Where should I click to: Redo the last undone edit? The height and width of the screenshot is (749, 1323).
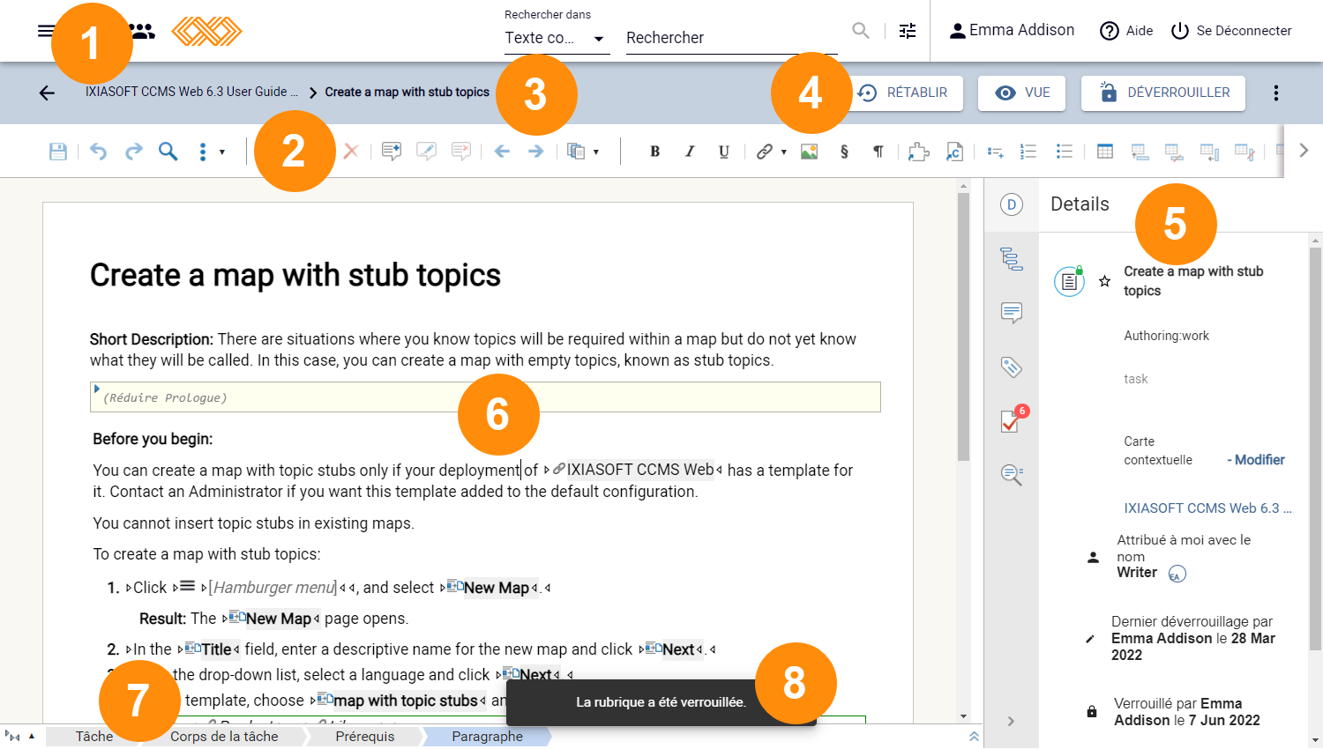pos(133,152)
